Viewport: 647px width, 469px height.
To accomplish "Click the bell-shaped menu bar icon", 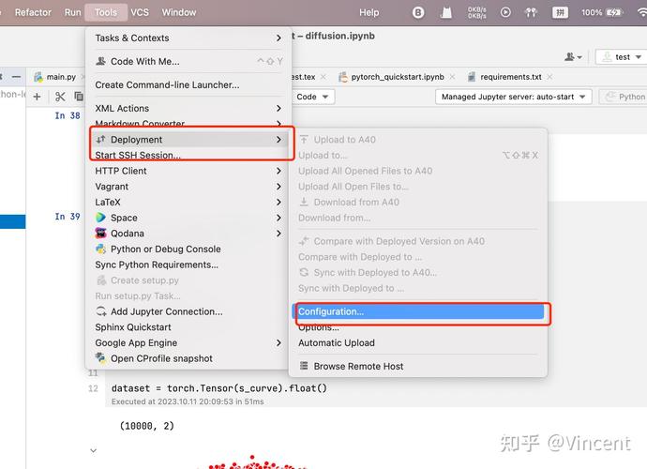I will (x=445, y=13).
